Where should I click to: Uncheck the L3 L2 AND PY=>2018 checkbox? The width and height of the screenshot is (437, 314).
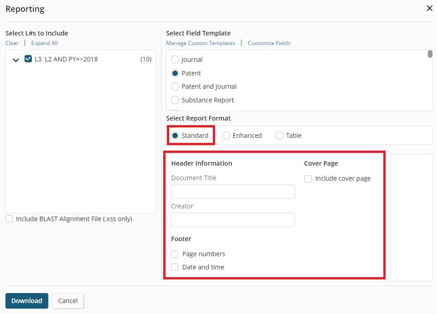28,59
